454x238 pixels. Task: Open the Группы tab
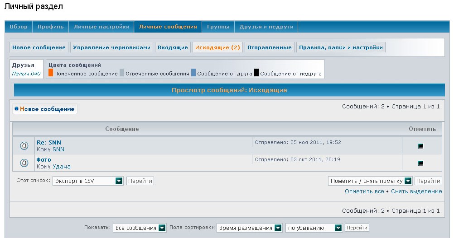(217, 27)
